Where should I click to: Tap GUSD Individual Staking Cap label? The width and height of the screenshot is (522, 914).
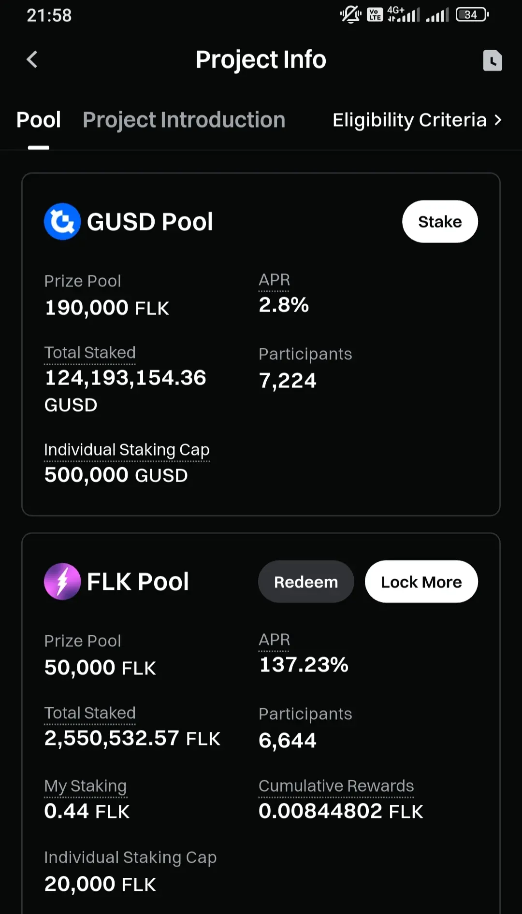(127, 450)
